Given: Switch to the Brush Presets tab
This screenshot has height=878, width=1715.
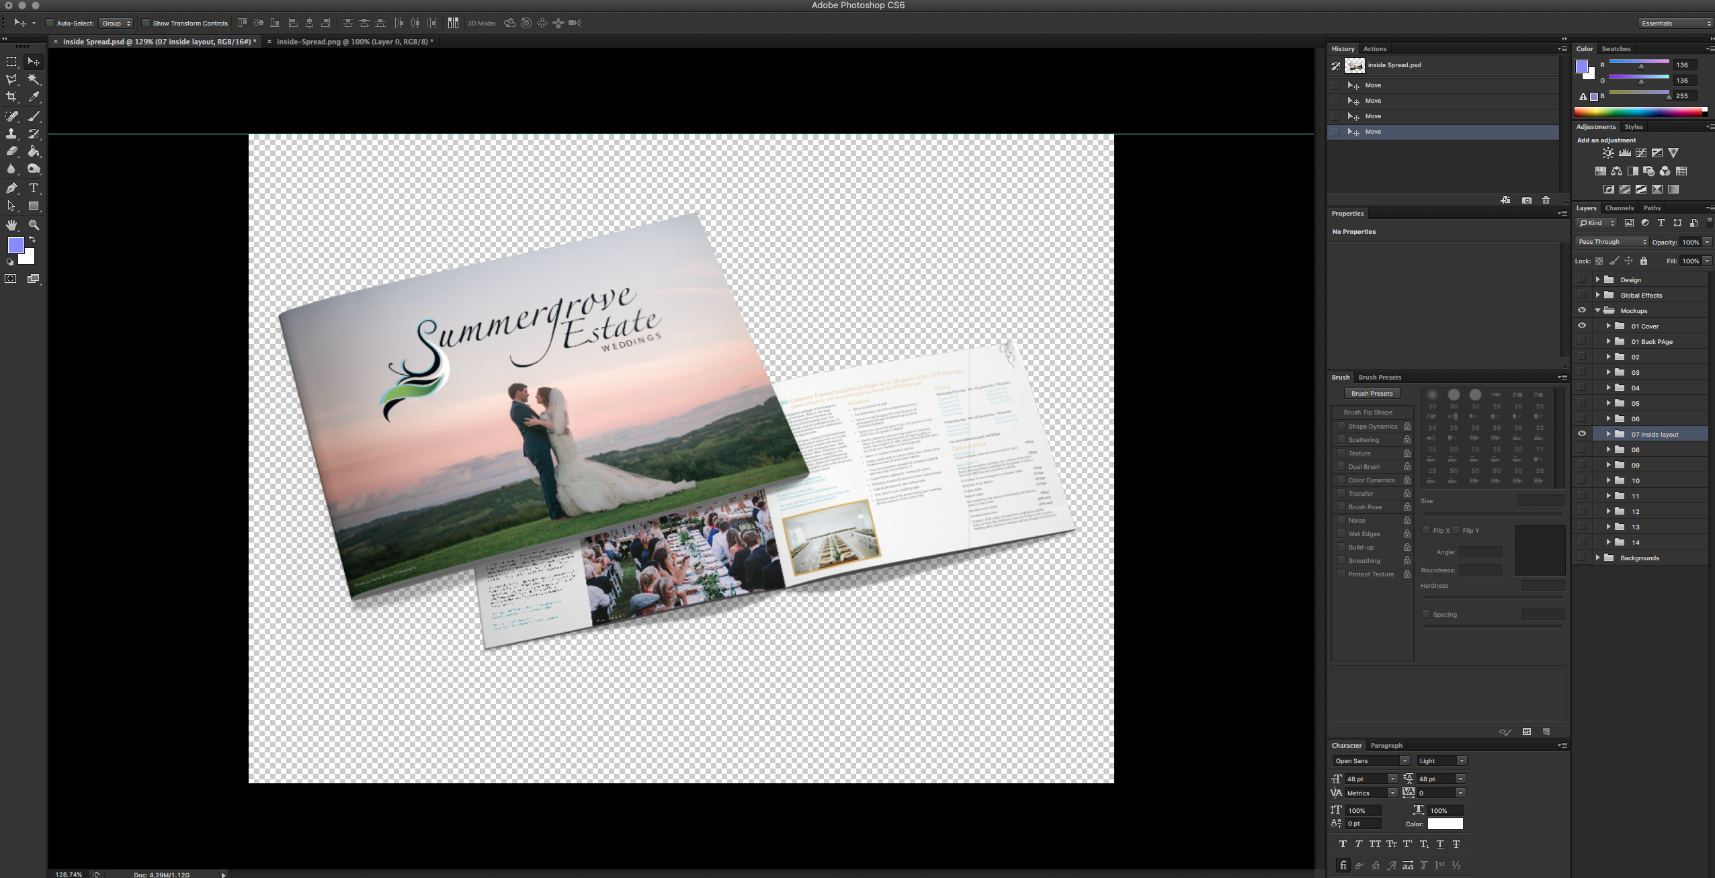Looking at the screenshot, I should click(x=1379, y=378).
